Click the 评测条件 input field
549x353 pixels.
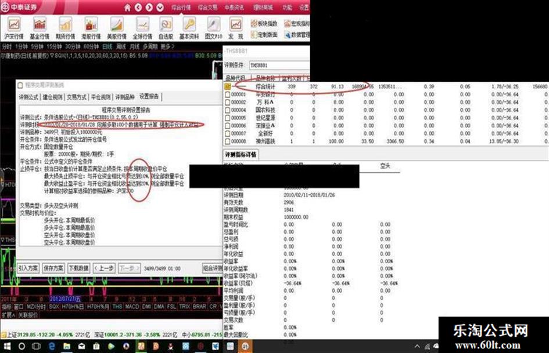coord(279,65)
